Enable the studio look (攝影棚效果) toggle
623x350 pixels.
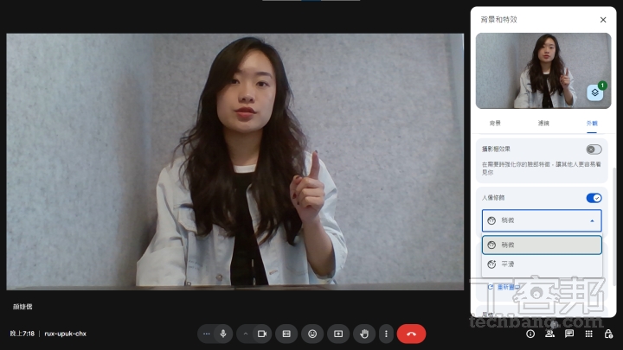[x=594, y=150]
